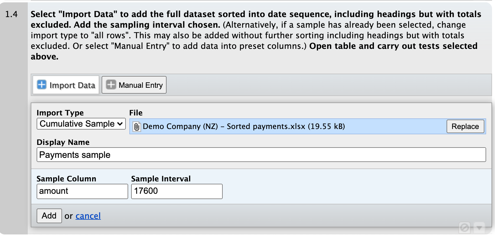Click the Payments sample display name text
This screenshot has height=235, width=495.
pos(74,155)
